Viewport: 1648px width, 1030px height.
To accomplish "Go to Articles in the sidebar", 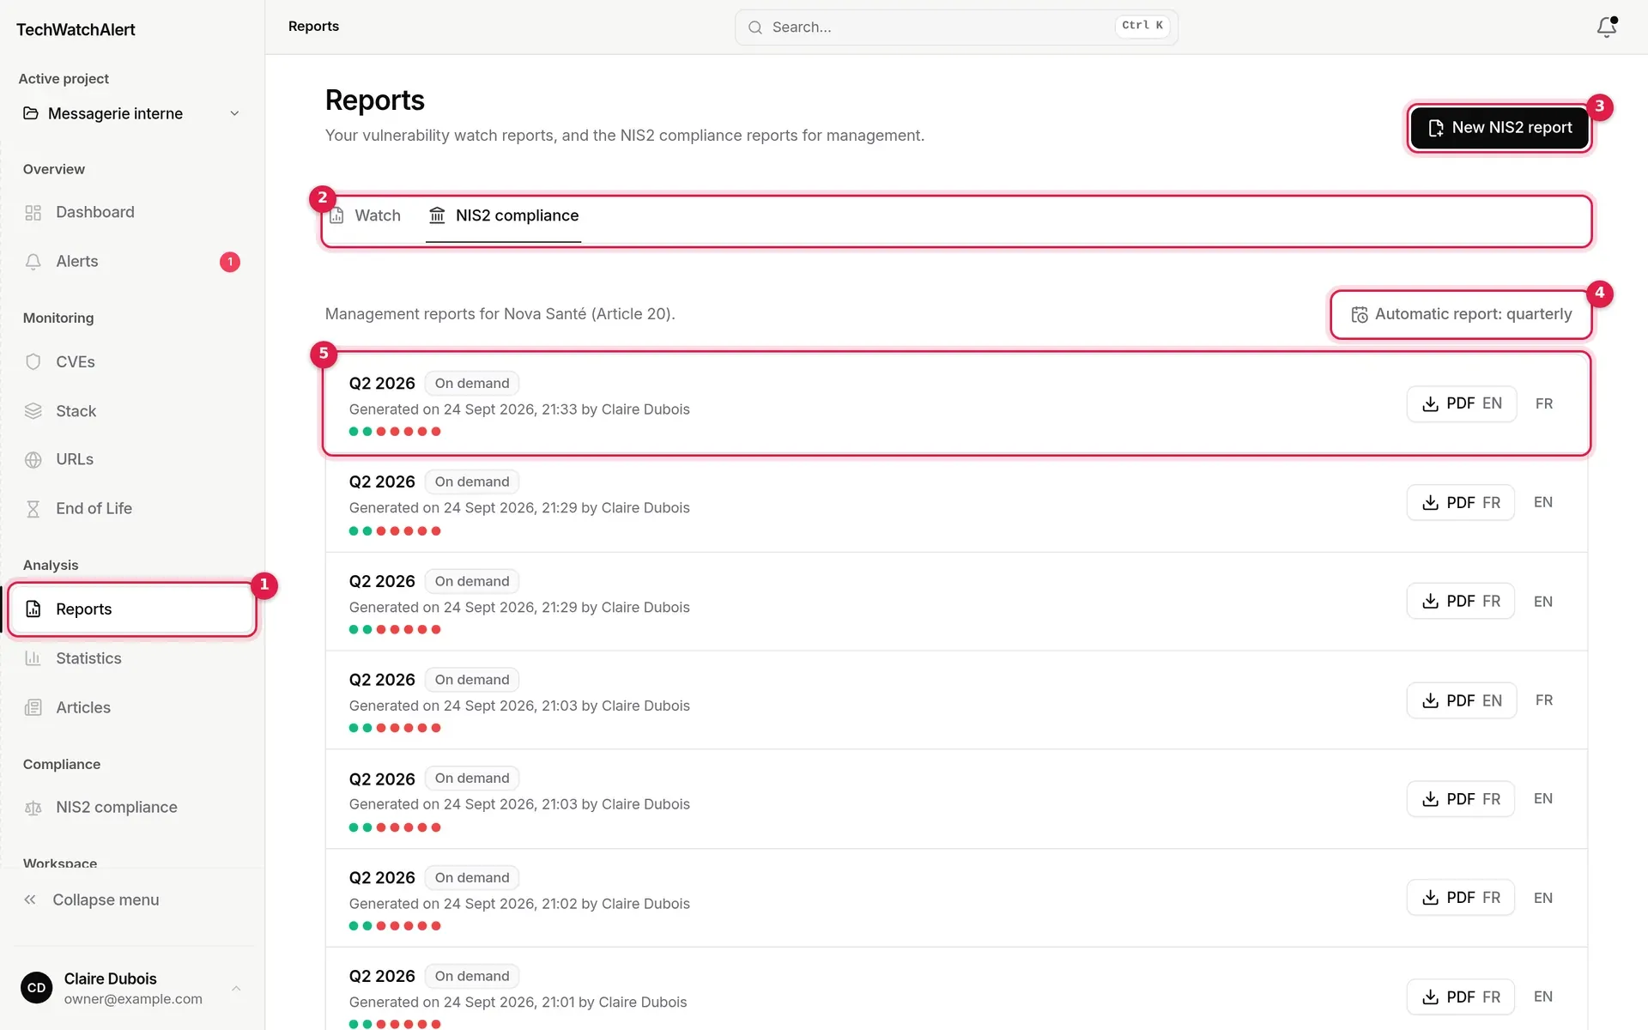I will click(x=132, y=708).
